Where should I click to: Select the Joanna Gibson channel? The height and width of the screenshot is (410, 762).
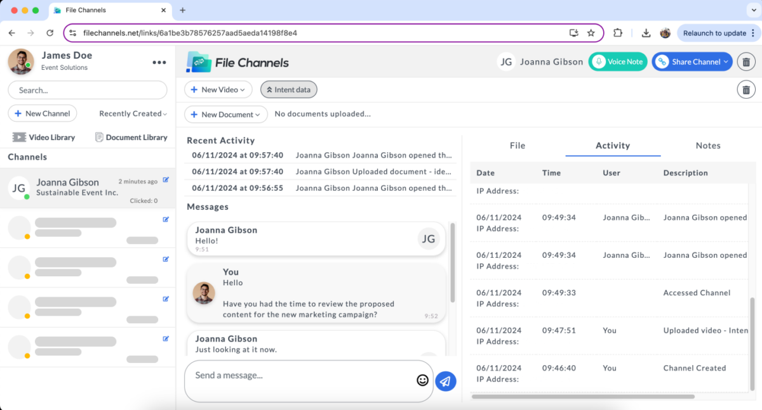(x=88, y=188)
